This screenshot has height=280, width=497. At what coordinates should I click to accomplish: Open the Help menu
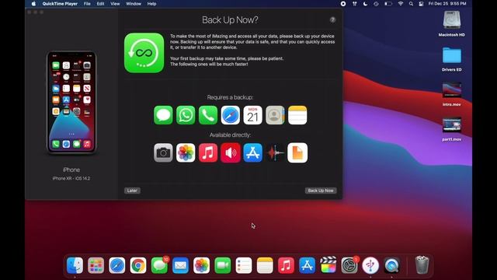tap(152, 4)
